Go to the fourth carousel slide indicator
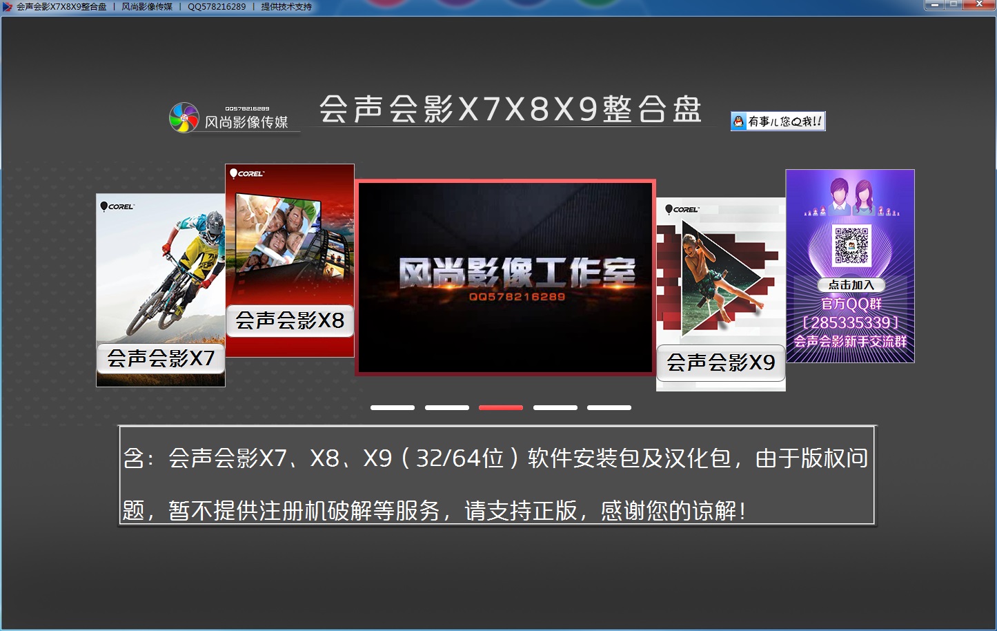The width and height of the screenshot is (997, 631). tap(555, 408)
